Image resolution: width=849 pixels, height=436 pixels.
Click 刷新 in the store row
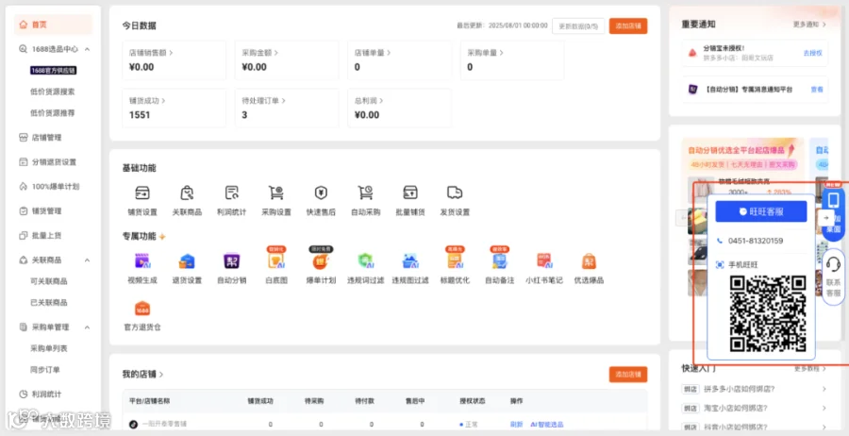[517, 424]
